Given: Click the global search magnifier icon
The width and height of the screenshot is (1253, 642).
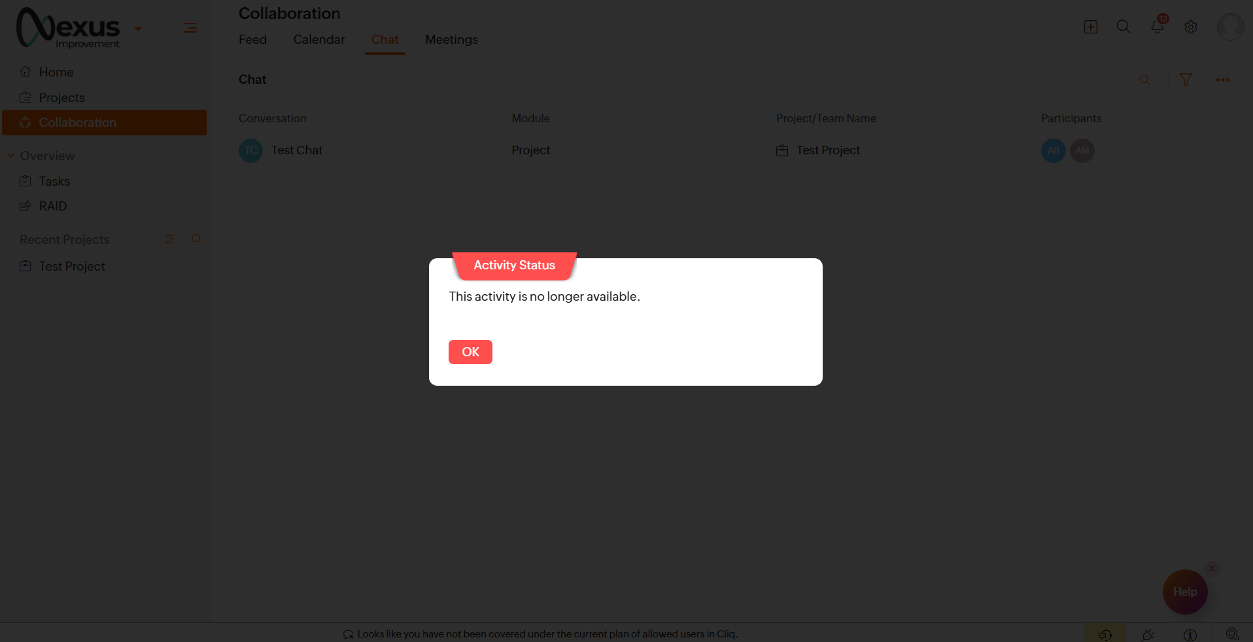Looking at the screenshot, I should (1124, 27).
